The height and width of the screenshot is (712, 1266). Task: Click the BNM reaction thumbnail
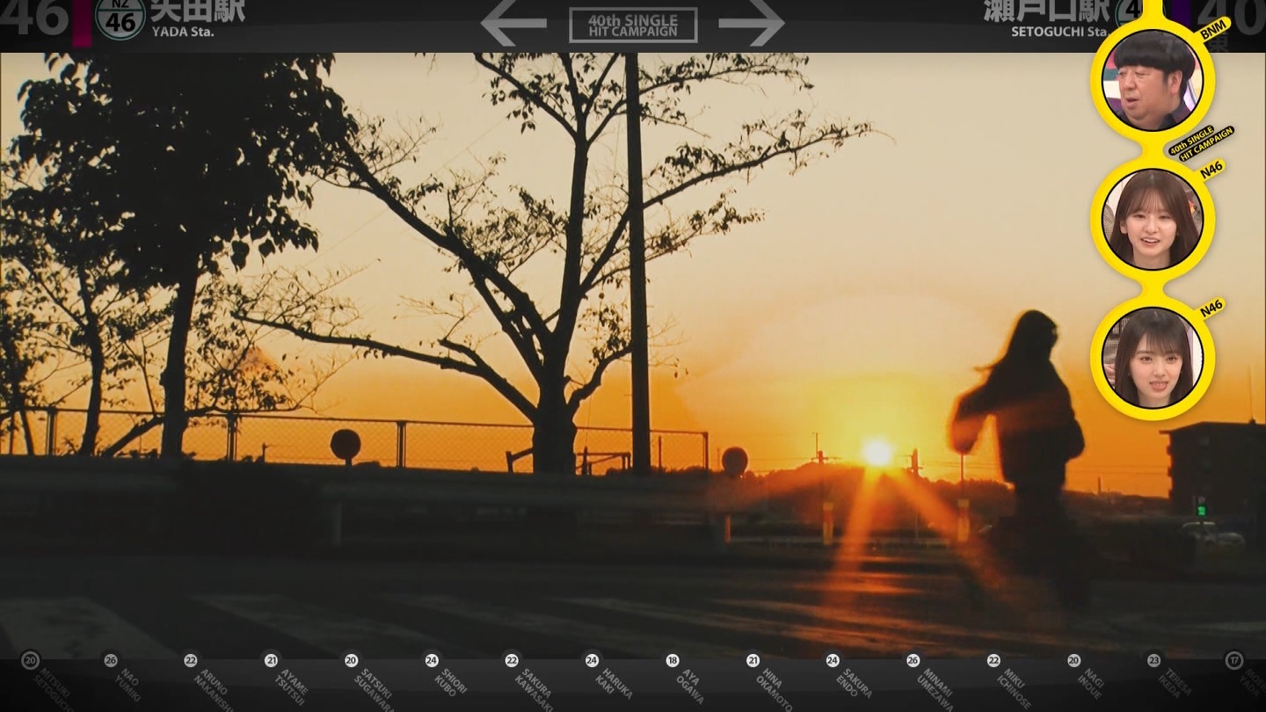(x=1152, y=80)
